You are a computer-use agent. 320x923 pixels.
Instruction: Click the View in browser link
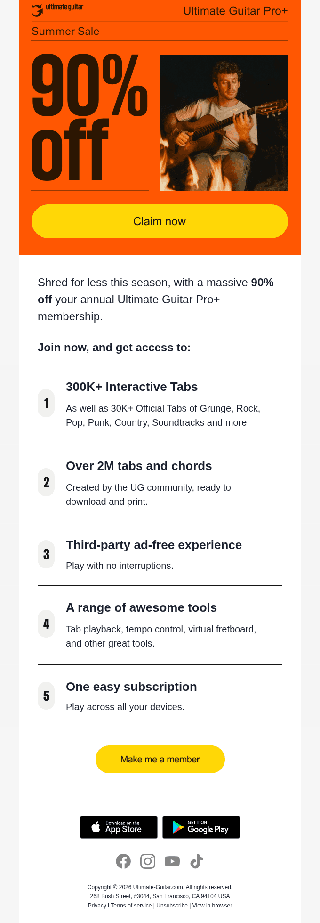[212, 905]
